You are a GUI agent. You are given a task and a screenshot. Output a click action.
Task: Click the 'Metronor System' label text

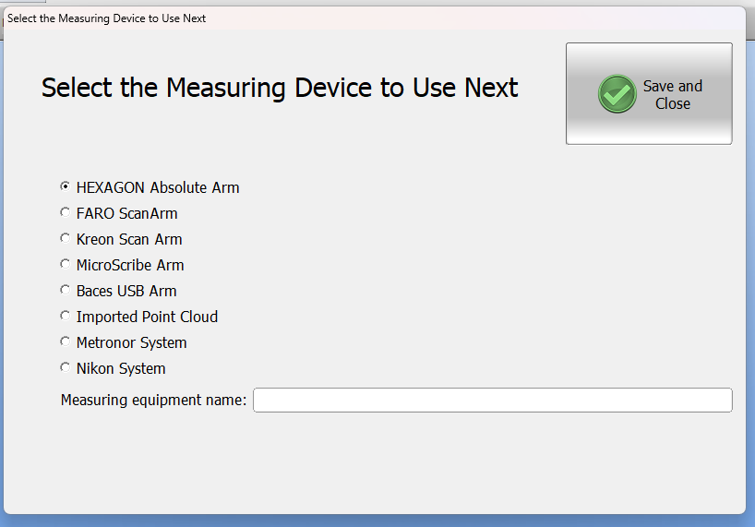[131, 342]
